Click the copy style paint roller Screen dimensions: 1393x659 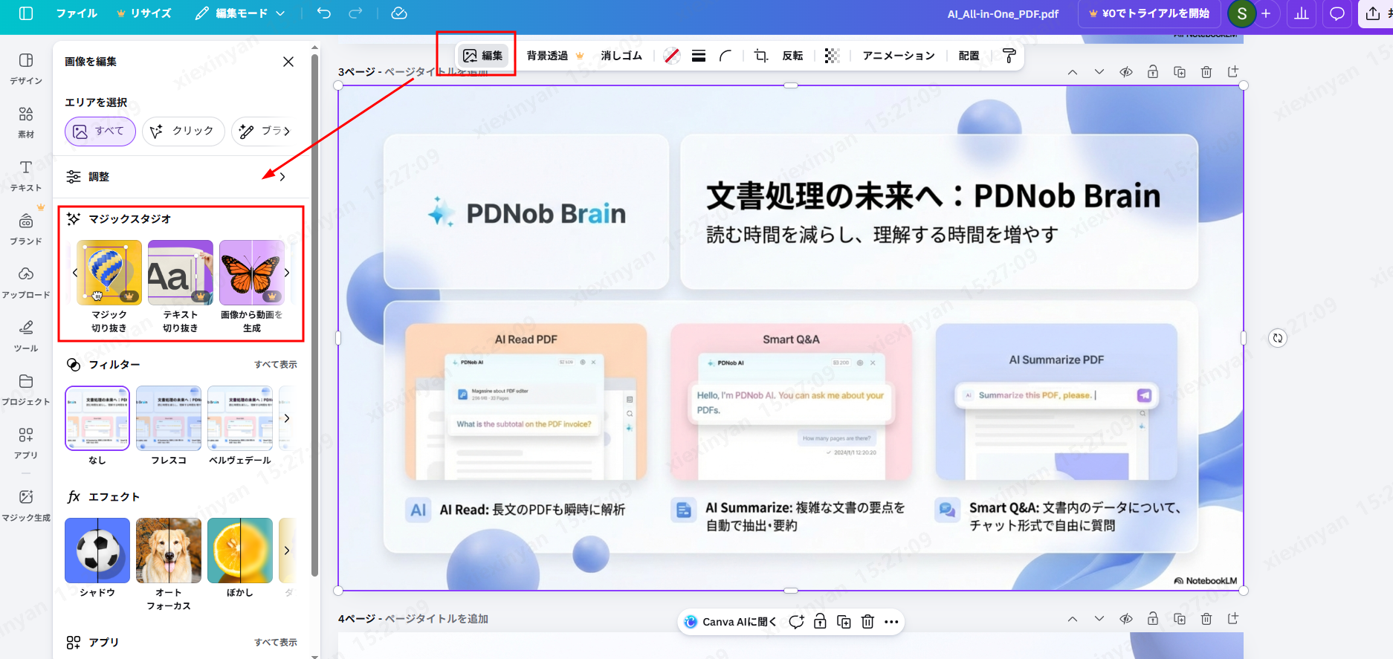coord(1009,56)
